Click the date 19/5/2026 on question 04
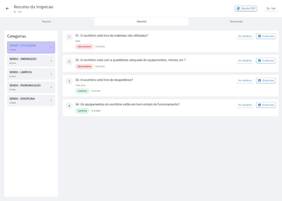 (x=96, y=111)
